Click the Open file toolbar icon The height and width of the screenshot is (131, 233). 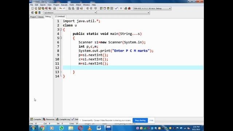point(36,8)
